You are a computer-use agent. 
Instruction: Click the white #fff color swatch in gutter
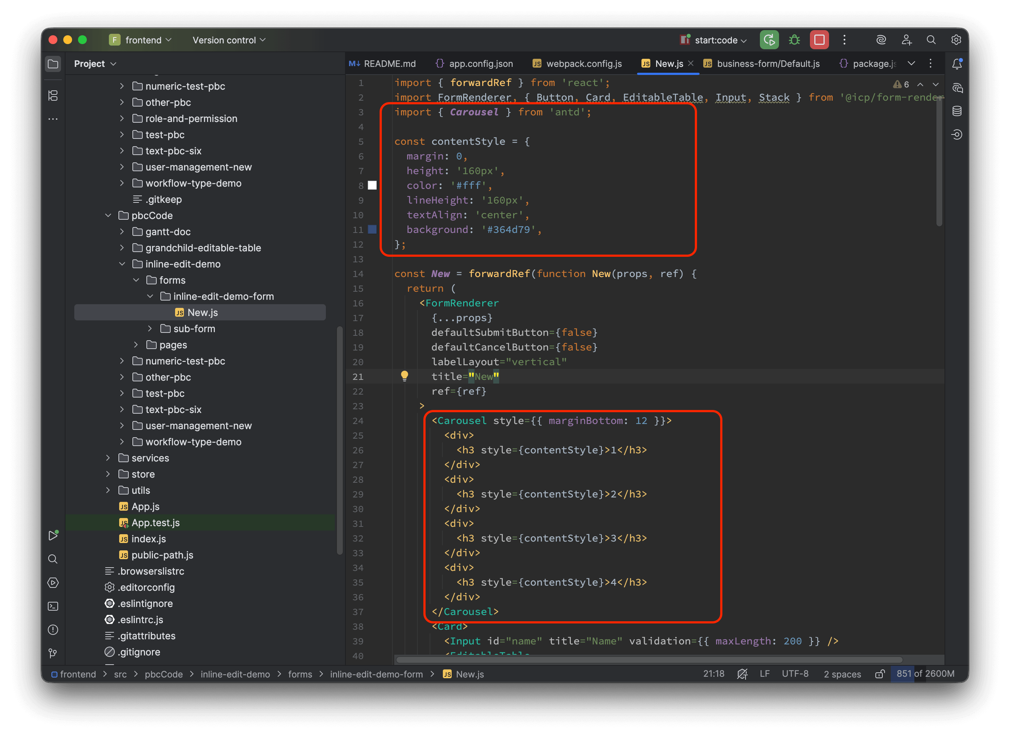[372, 186]
